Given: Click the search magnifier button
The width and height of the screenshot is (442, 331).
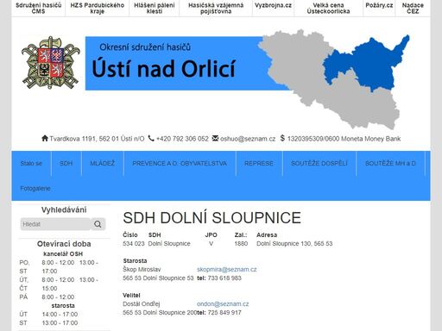Looking at the screenshot, I should (x=98, y=224).
